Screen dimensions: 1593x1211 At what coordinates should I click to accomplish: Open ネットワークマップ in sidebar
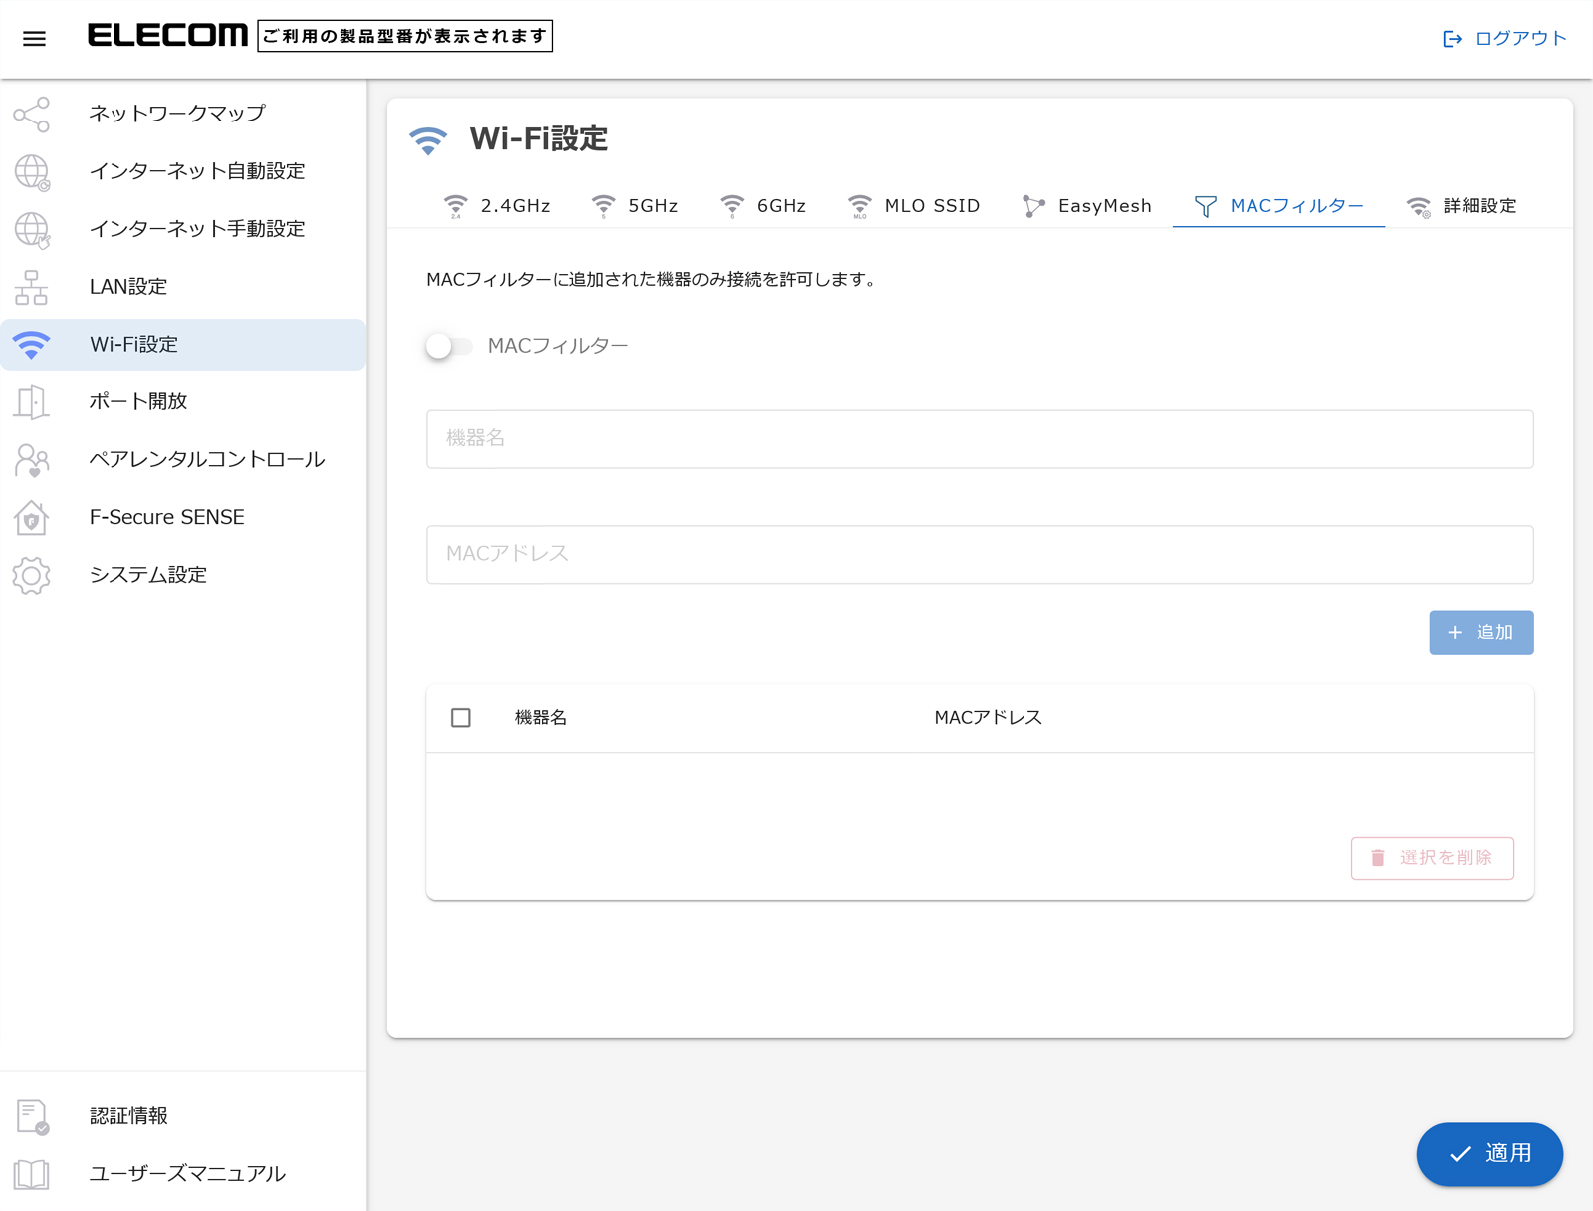click(183, 115)
